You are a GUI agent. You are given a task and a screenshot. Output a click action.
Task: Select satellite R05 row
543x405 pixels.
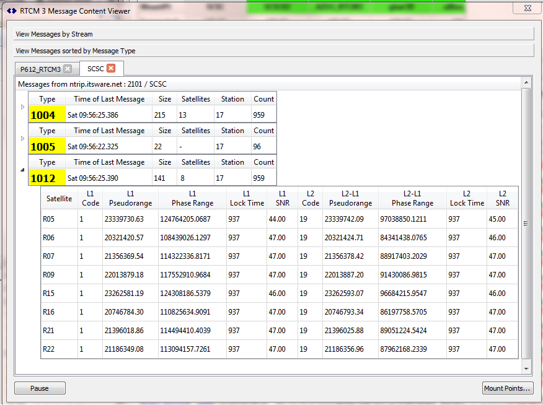coord(280,219)
